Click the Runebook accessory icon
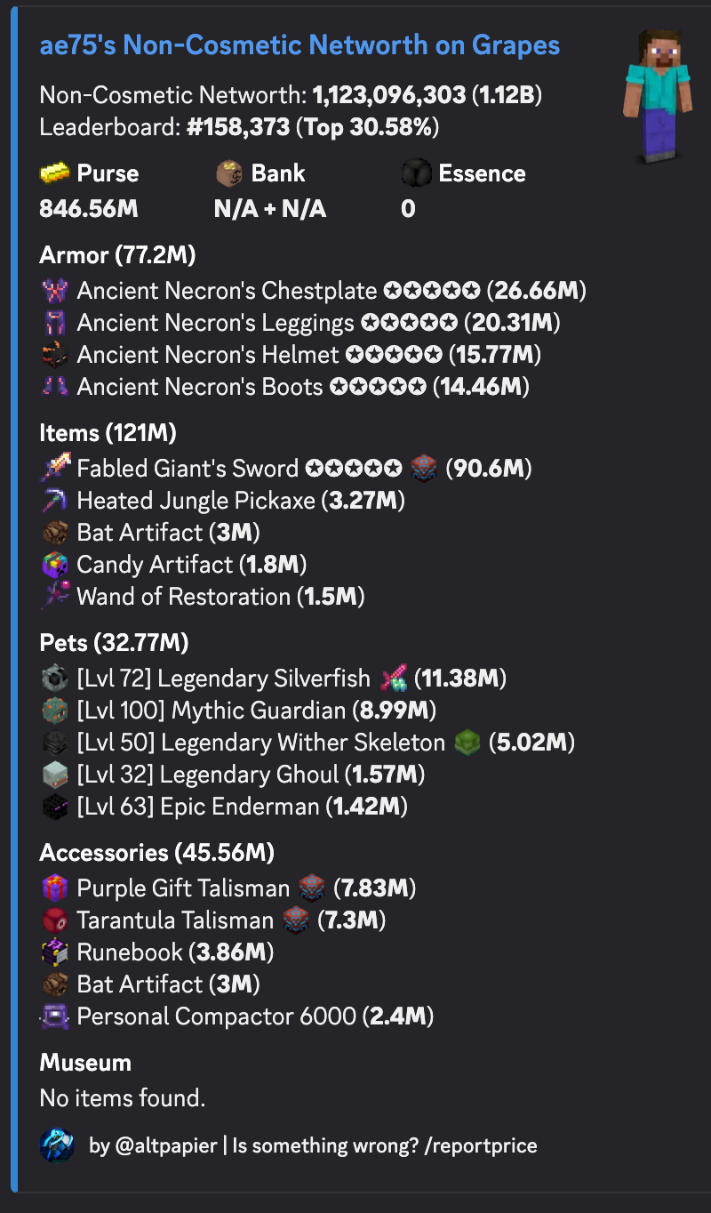The image size is (711, 1213). coord(55,952)
